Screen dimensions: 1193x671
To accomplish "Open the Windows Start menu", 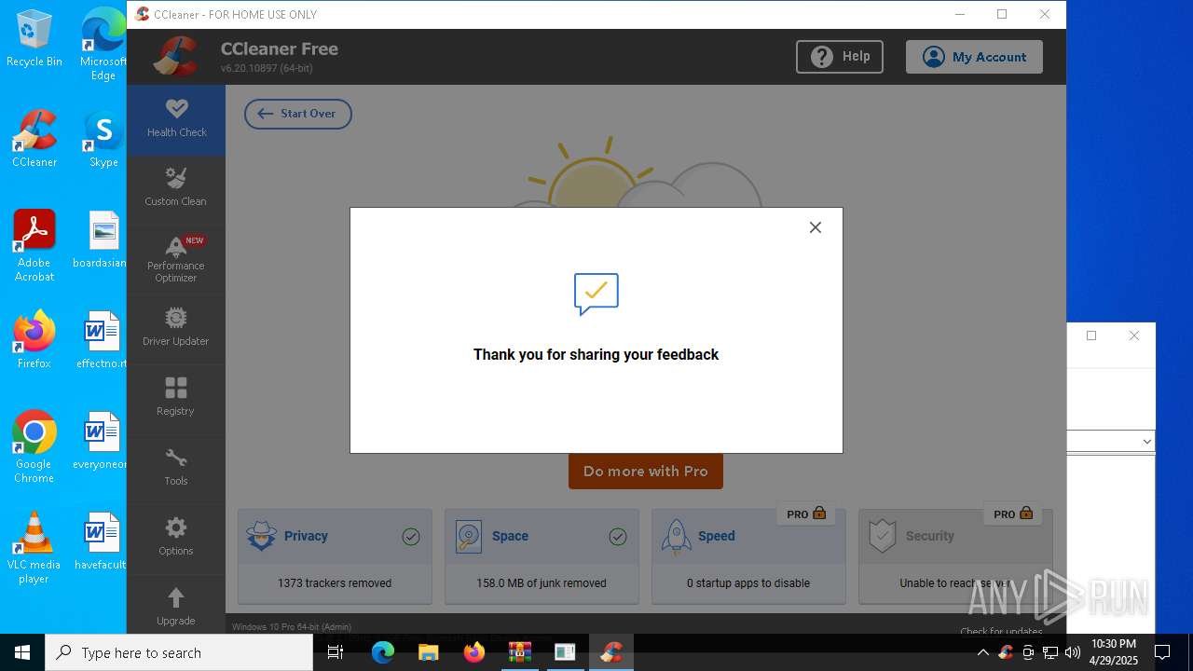I will [22, 652].
